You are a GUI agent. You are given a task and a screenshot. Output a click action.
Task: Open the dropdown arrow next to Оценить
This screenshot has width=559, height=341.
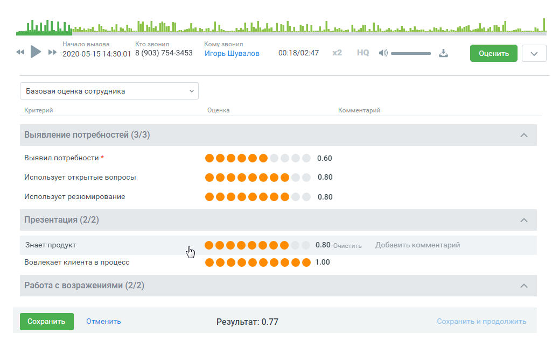[x=534, y=53]
